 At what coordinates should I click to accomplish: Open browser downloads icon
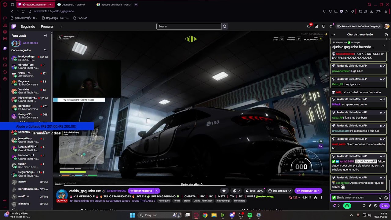coord(371,11)
